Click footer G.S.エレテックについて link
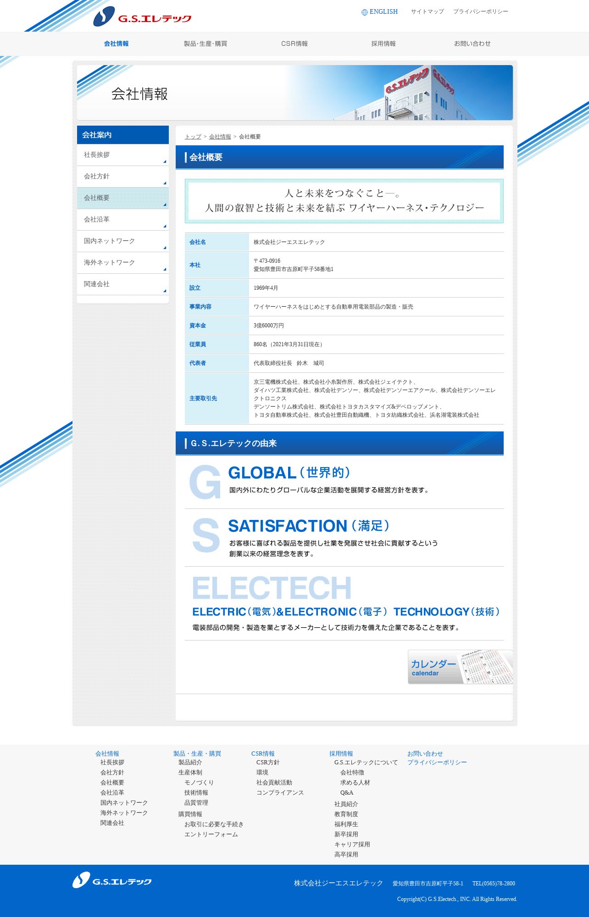The height and width of the screenshot is (917, 589). pyautogui.click(x=366, y=762)
